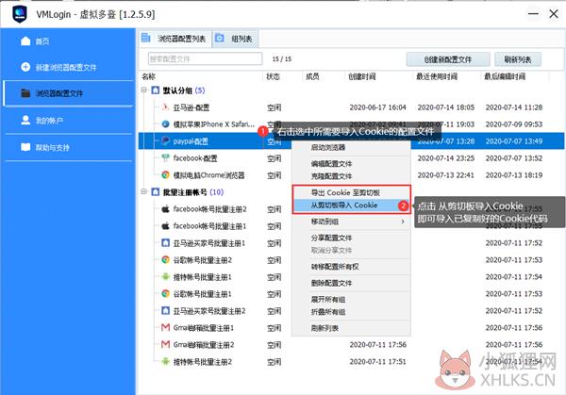This screenshot has width=566, height=395.
Task: Click the 批量注册帐号 group icon
Action: 156,192
